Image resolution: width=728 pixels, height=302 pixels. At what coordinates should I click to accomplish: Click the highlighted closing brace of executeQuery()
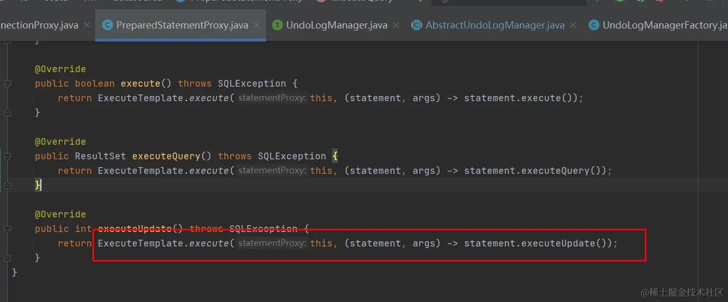click(37, 185)
